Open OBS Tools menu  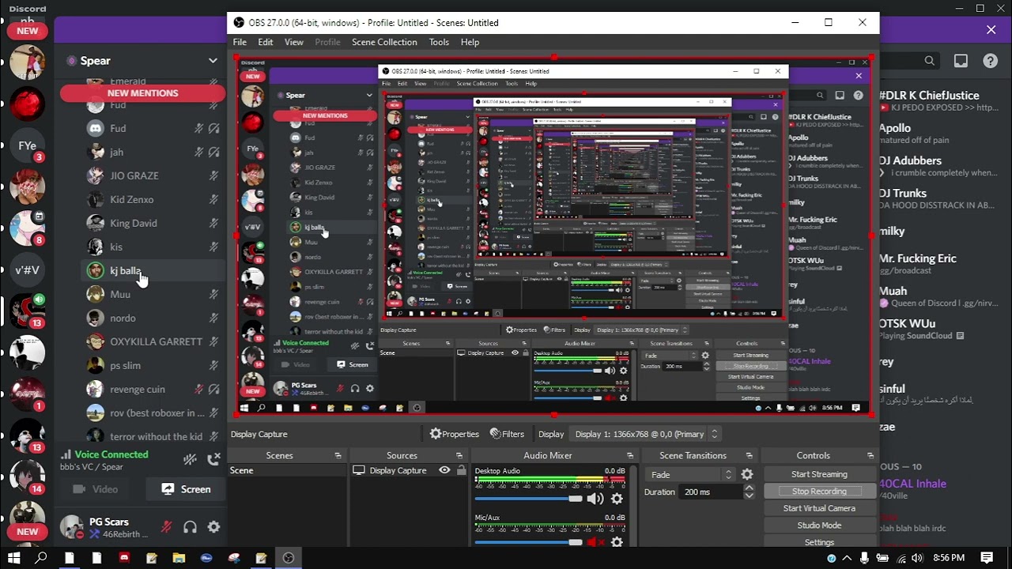coord(439,42)
